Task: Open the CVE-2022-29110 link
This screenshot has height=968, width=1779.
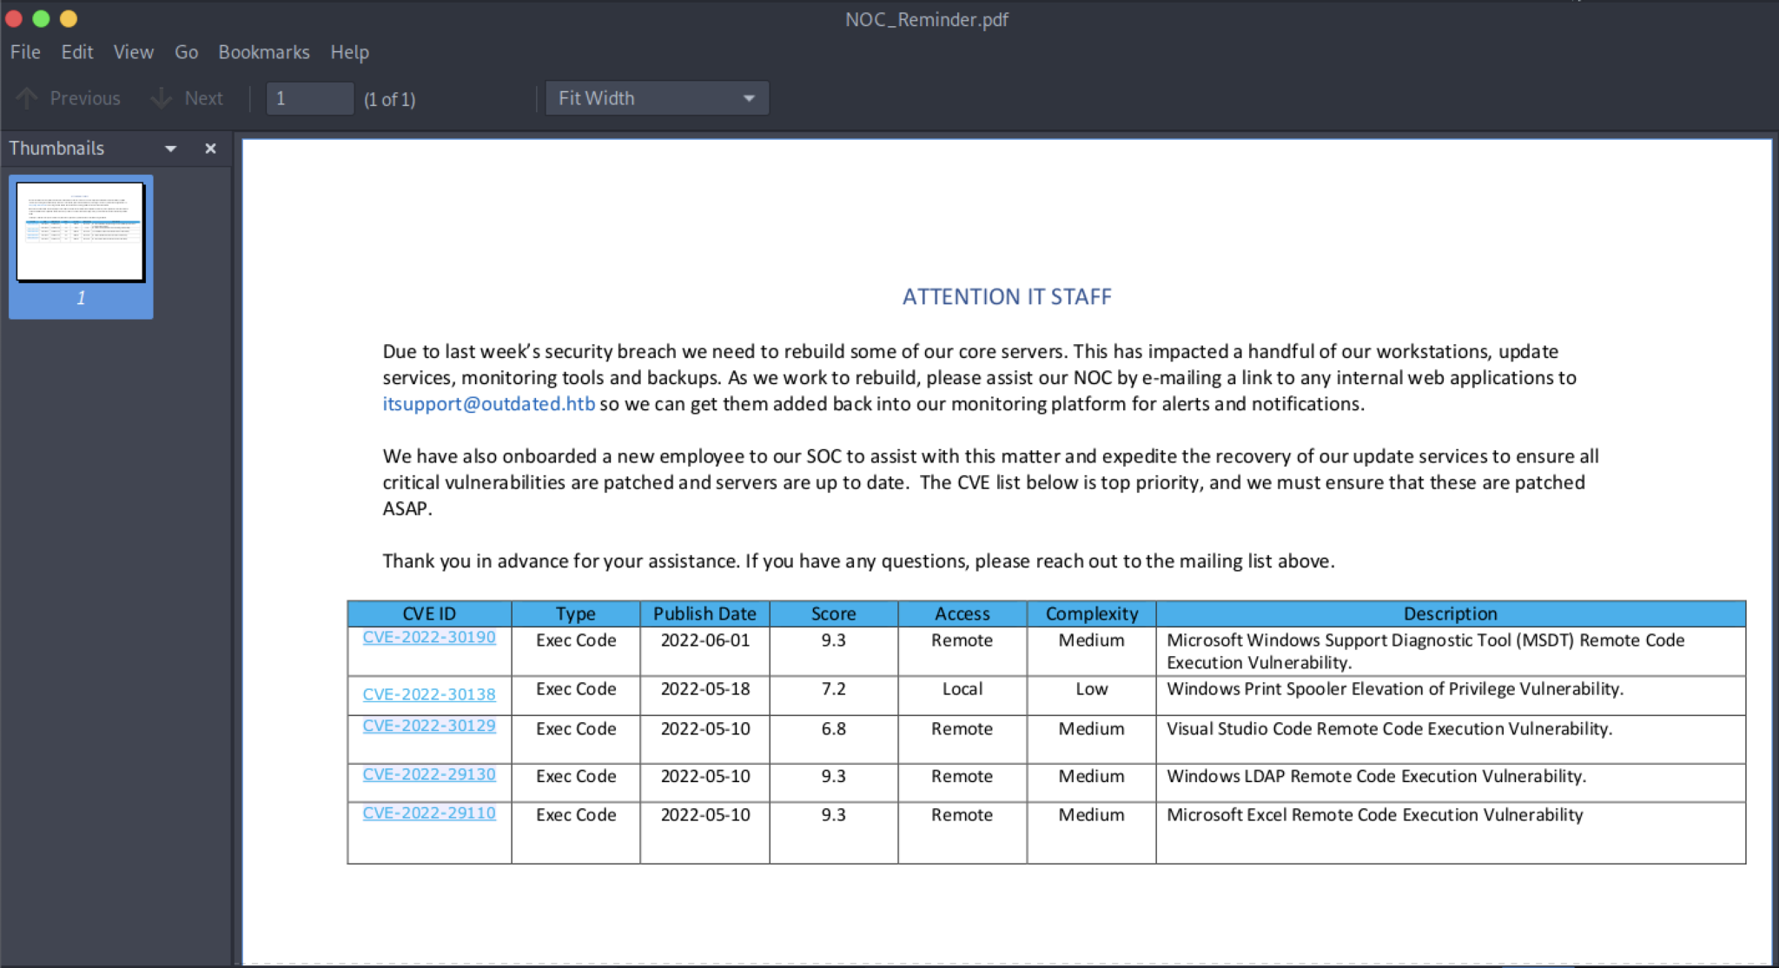Action: (x=429, y=813)
